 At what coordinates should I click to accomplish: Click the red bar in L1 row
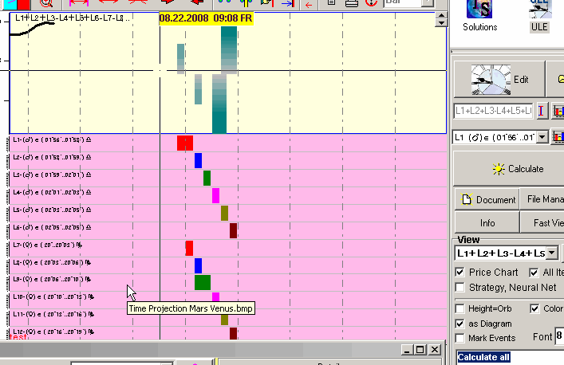click(x=185, y=143)
